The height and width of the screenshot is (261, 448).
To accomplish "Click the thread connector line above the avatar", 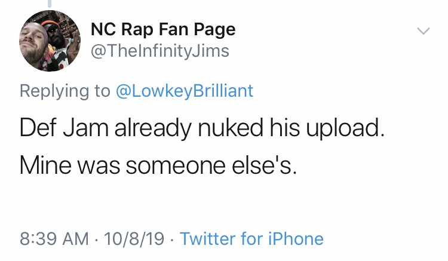I will pos(50,4).
